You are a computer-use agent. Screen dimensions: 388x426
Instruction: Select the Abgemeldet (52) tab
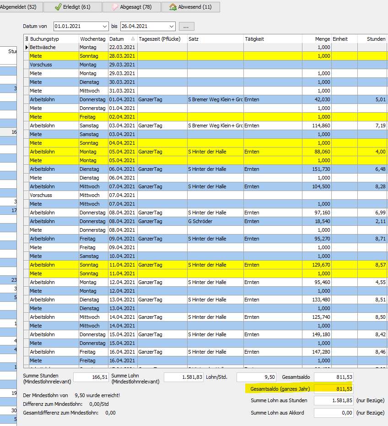click(x=20, y=7)
